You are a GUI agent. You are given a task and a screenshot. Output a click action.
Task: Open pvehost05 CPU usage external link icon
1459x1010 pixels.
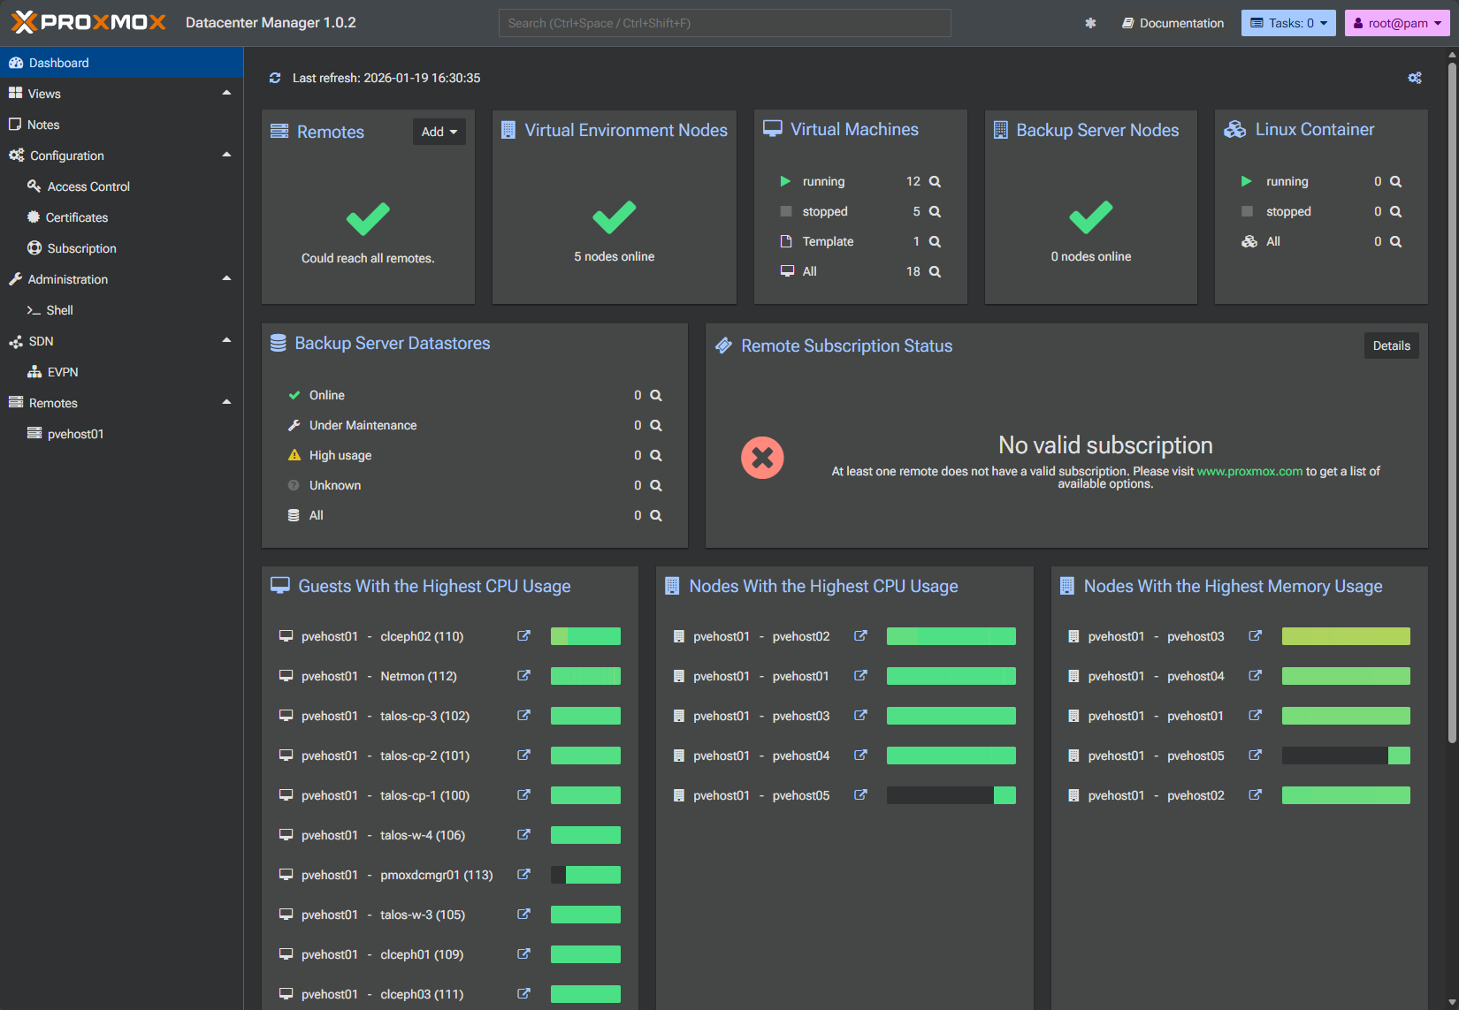(860, 795)
